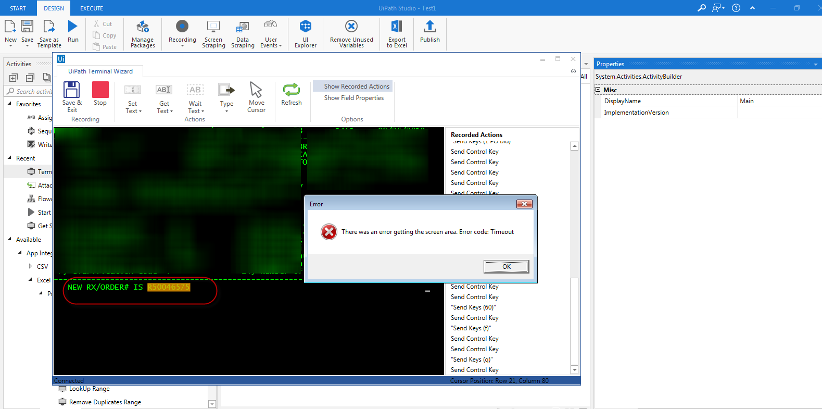822x409 pixels.
Task: Collapse the Recent activities group
Action: [9, 158]
